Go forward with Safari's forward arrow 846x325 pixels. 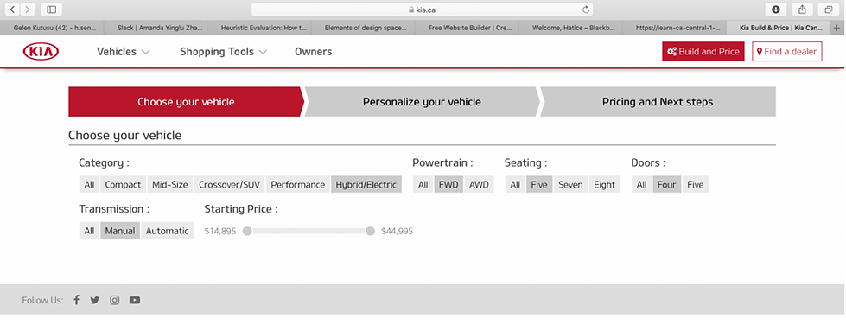point(28,10)
